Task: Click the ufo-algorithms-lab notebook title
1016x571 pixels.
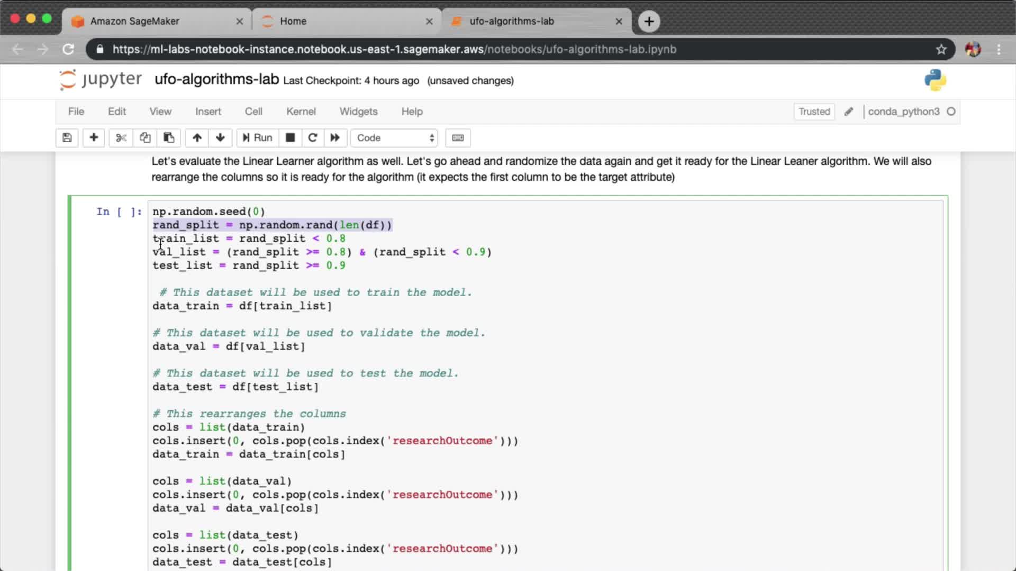Action: [216, 79]
